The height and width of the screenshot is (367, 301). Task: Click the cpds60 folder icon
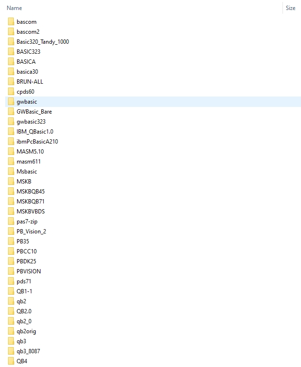[x=11, y=92]
